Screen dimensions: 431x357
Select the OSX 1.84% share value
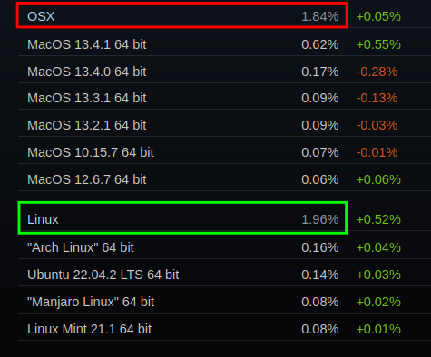tap(320, 16)
